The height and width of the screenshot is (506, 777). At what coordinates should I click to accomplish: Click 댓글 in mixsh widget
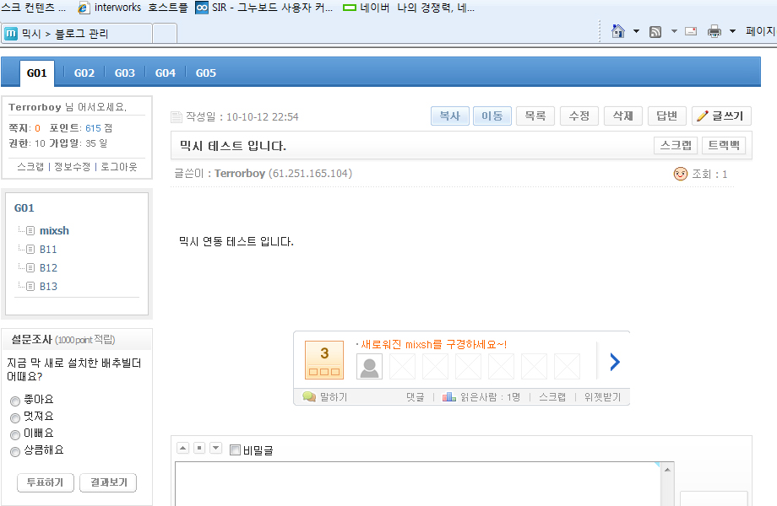click(x=416, y=397)
